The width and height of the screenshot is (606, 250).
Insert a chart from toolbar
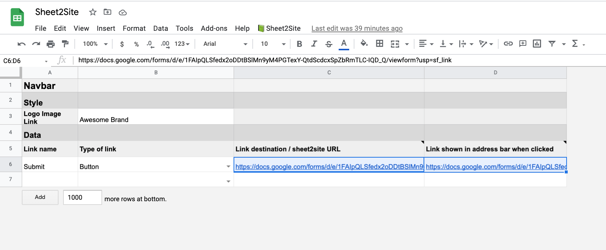[x=537, y=44]
